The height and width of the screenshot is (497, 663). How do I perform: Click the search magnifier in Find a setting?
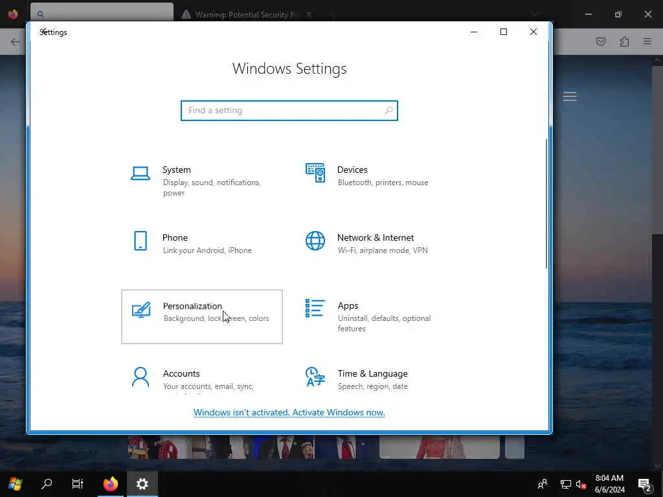click(x=388, y=111)
